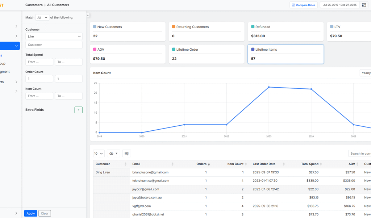Click the Total Spend From input field

coord(39,62)
